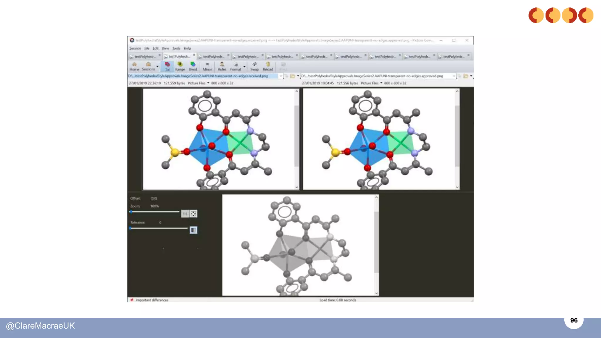Switch to the first testPolyhedr tab
Image resolution: width=601 pixels, height=338 pixels.
click(145, 56)
